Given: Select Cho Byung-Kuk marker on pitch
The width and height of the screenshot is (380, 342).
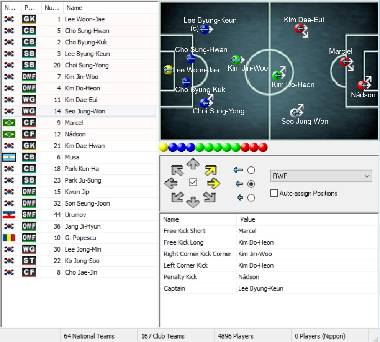Looking at the screenshot, I should 186,82.
